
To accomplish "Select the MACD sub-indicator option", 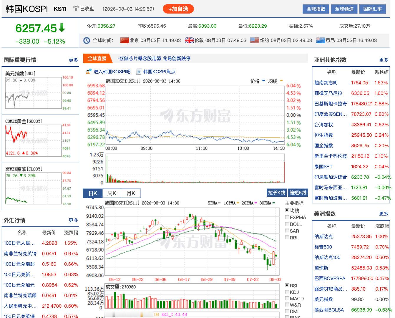I will [287, 298].
